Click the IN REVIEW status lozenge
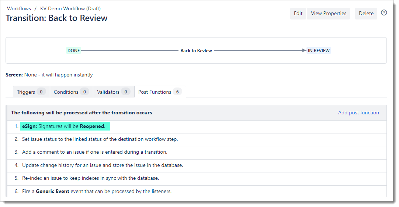 click(x=319, y=51)
